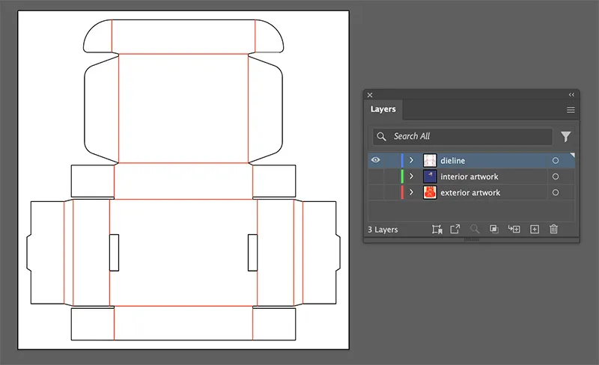Expand the dieline layer contents

point(411,161)
